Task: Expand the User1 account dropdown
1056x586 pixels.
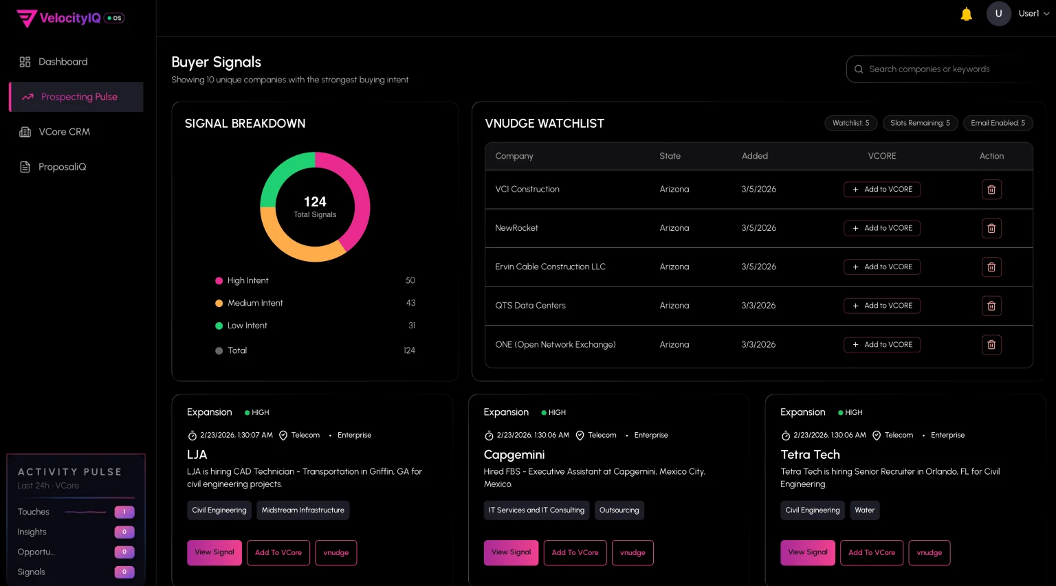Action: point(1046,14)
